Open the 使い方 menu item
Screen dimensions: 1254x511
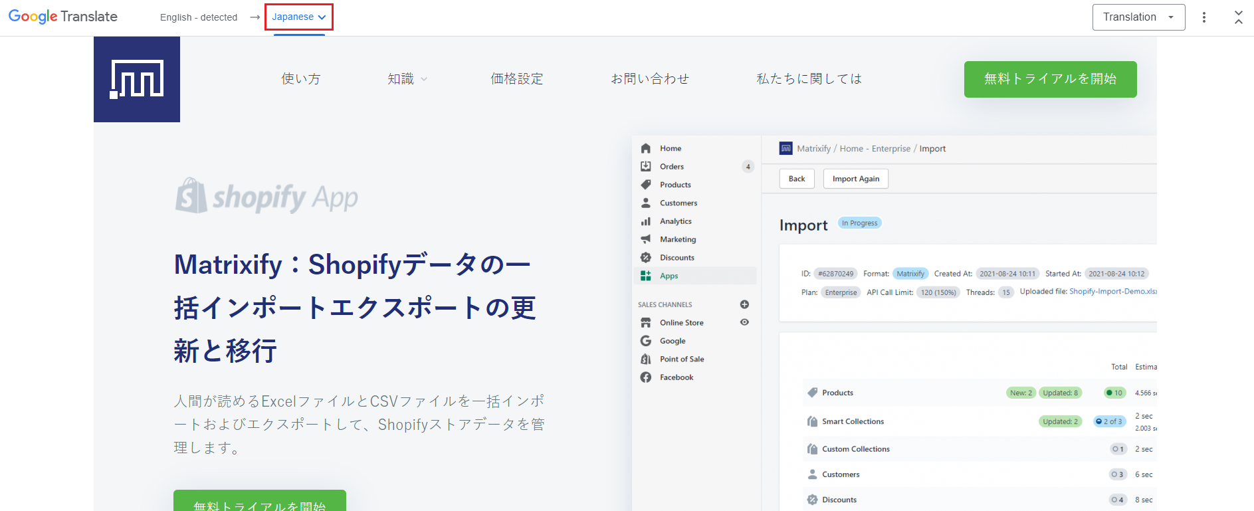coord(300,79)
